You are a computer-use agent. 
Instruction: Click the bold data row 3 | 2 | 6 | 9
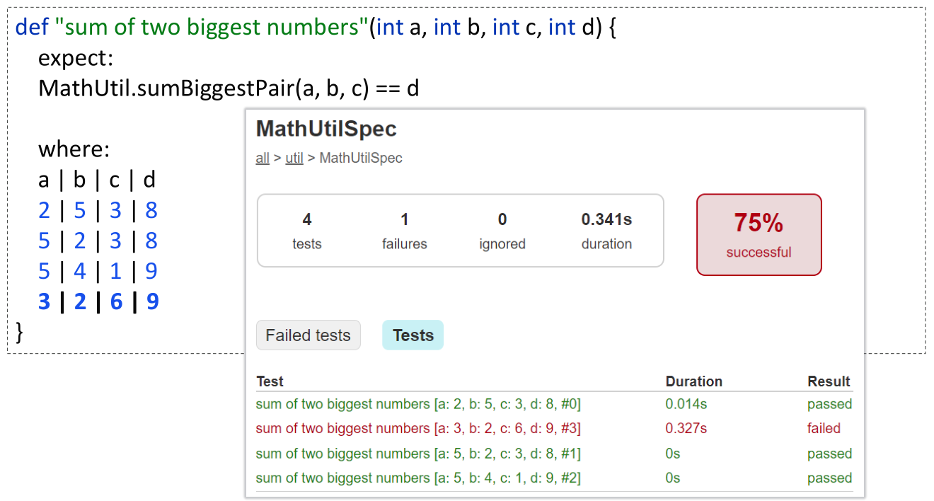98,302
